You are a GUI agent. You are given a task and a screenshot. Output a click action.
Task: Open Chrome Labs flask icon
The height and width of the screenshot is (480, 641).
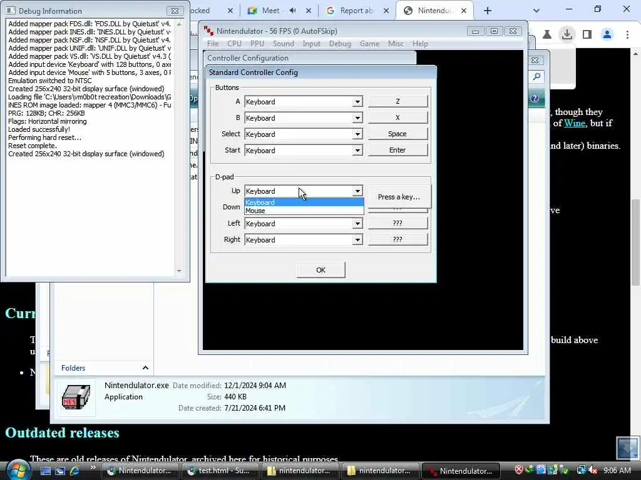[x=546, y=35]
